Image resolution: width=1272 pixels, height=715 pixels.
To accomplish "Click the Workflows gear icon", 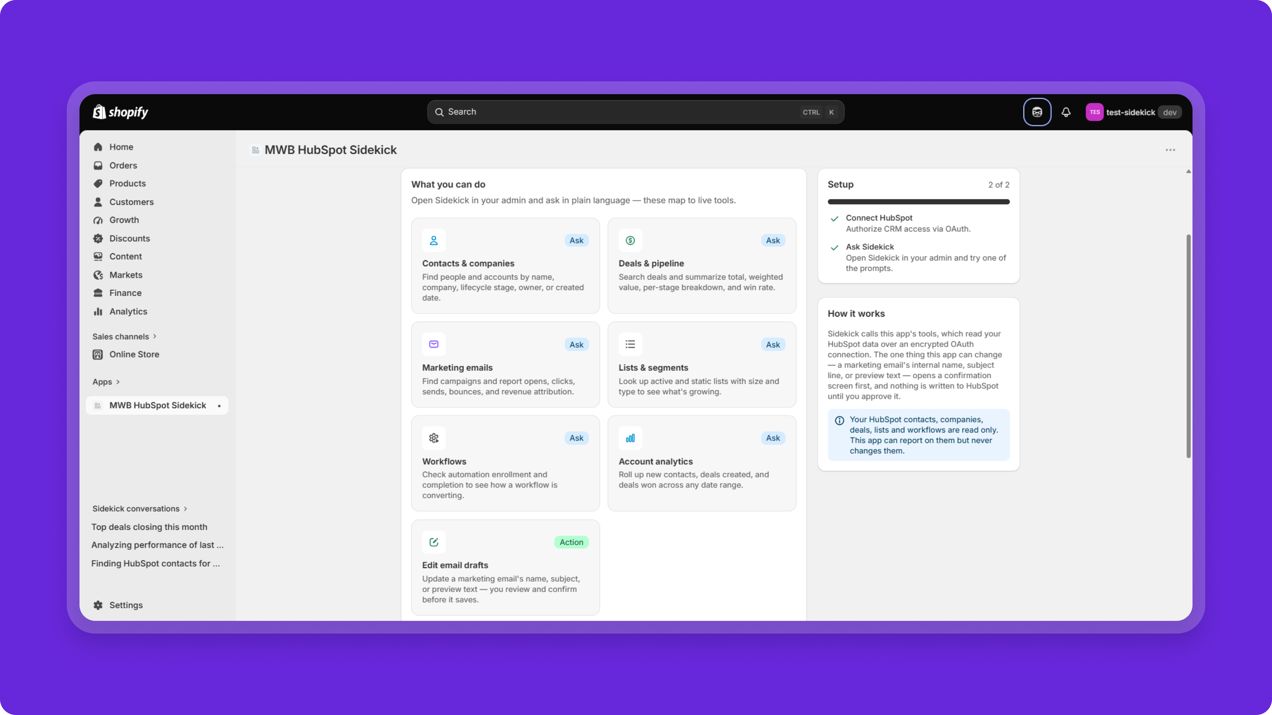I will (x=434, y=438).
